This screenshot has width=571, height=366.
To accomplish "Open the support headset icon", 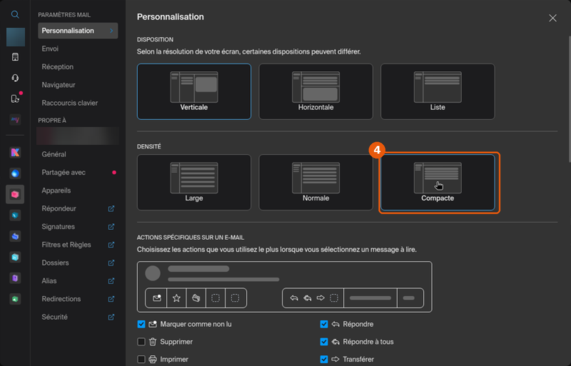I will (x=15, y=78).
